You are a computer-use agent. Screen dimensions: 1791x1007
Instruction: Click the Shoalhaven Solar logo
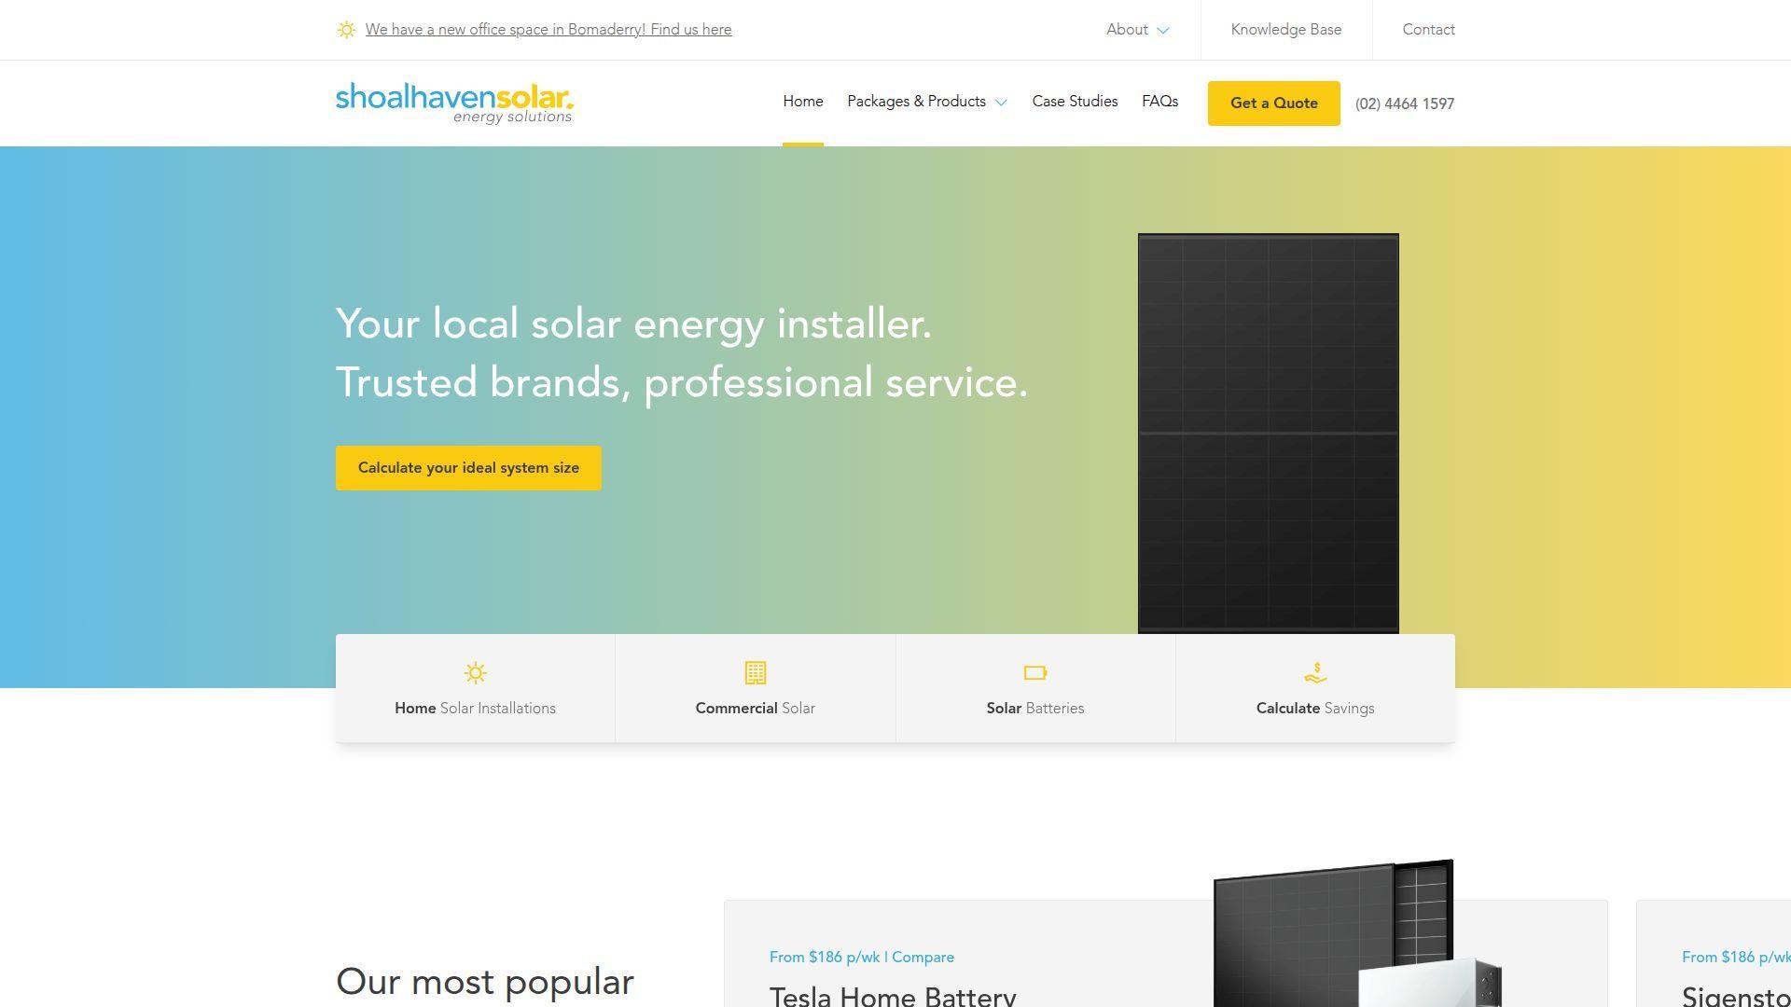tap(454, 103)
